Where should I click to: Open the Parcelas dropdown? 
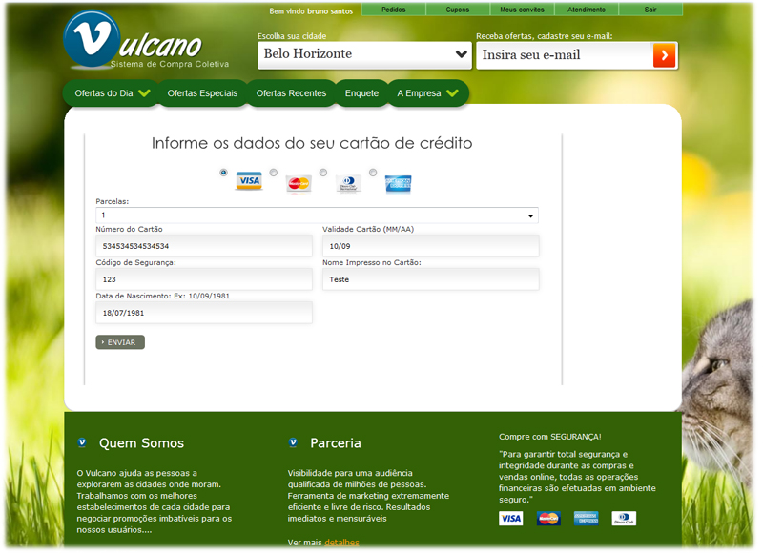[x=317, y=215]
